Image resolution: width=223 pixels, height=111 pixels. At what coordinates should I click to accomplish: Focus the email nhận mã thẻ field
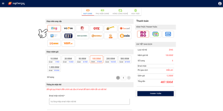point(89,102)
